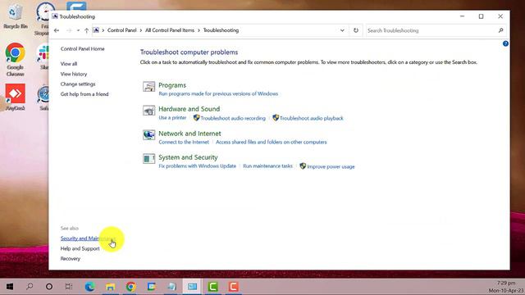Click Connect to the Internet link
525x295 pixels.
184,142
